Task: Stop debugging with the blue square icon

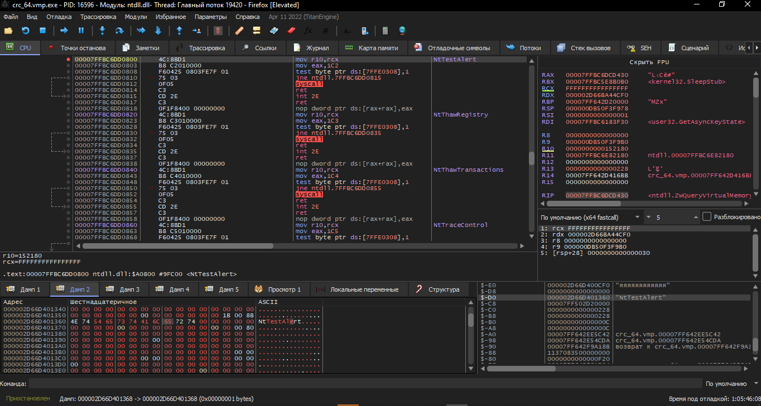Action: (x=42, y=31)
